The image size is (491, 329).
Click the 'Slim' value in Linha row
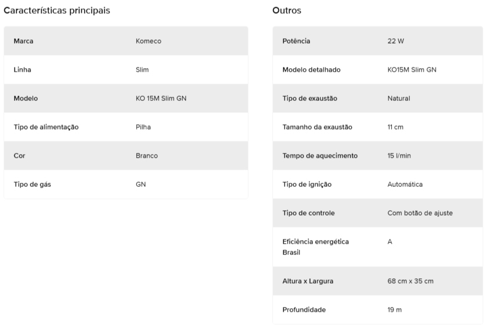[142, 70]
